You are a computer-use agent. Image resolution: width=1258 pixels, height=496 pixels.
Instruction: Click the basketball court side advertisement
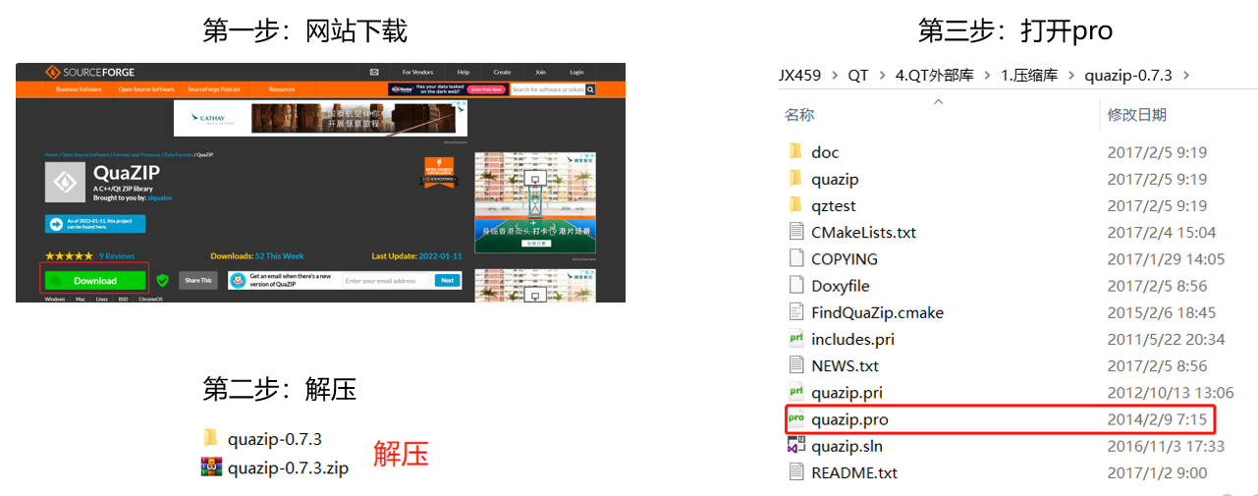(534, 202)
